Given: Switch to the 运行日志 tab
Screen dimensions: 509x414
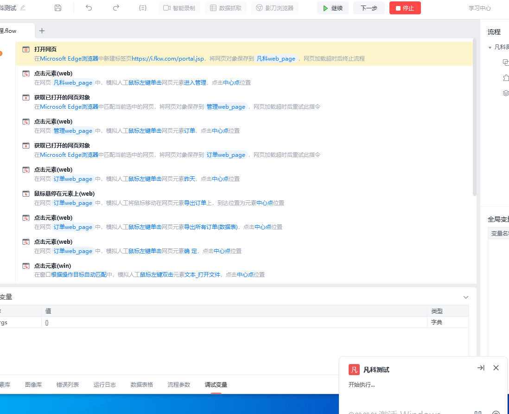Looking at the screenshot, I should click(104, 384).
